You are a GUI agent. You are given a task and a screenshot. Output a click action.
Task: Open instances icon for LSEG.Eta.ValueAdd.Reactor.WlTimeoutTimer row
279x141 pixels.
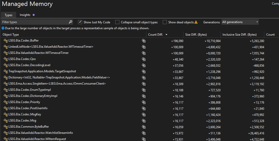(144, 53)
